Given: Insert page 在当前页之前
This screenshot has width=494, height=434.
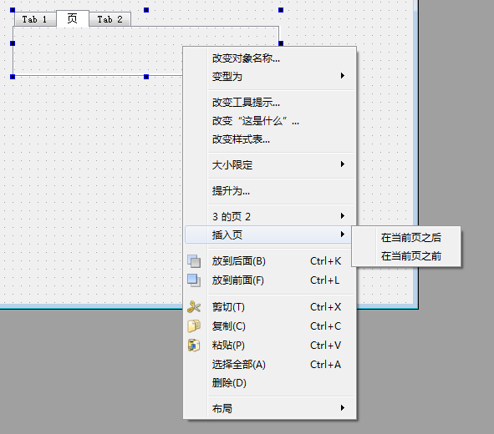Looking at the screenshot, I should 406,256.
